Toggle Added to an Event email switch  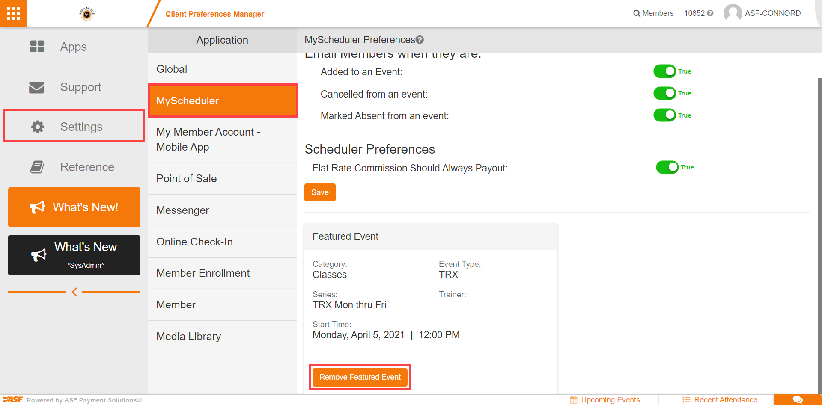[x=664, y=71]
